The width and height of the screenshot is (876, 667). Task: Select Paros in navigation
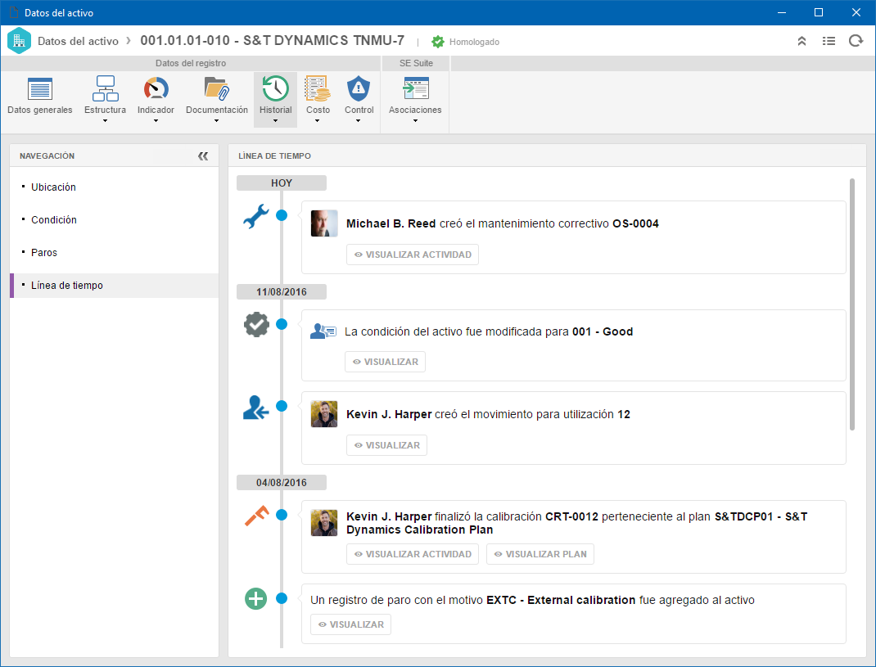pos(44,253)
